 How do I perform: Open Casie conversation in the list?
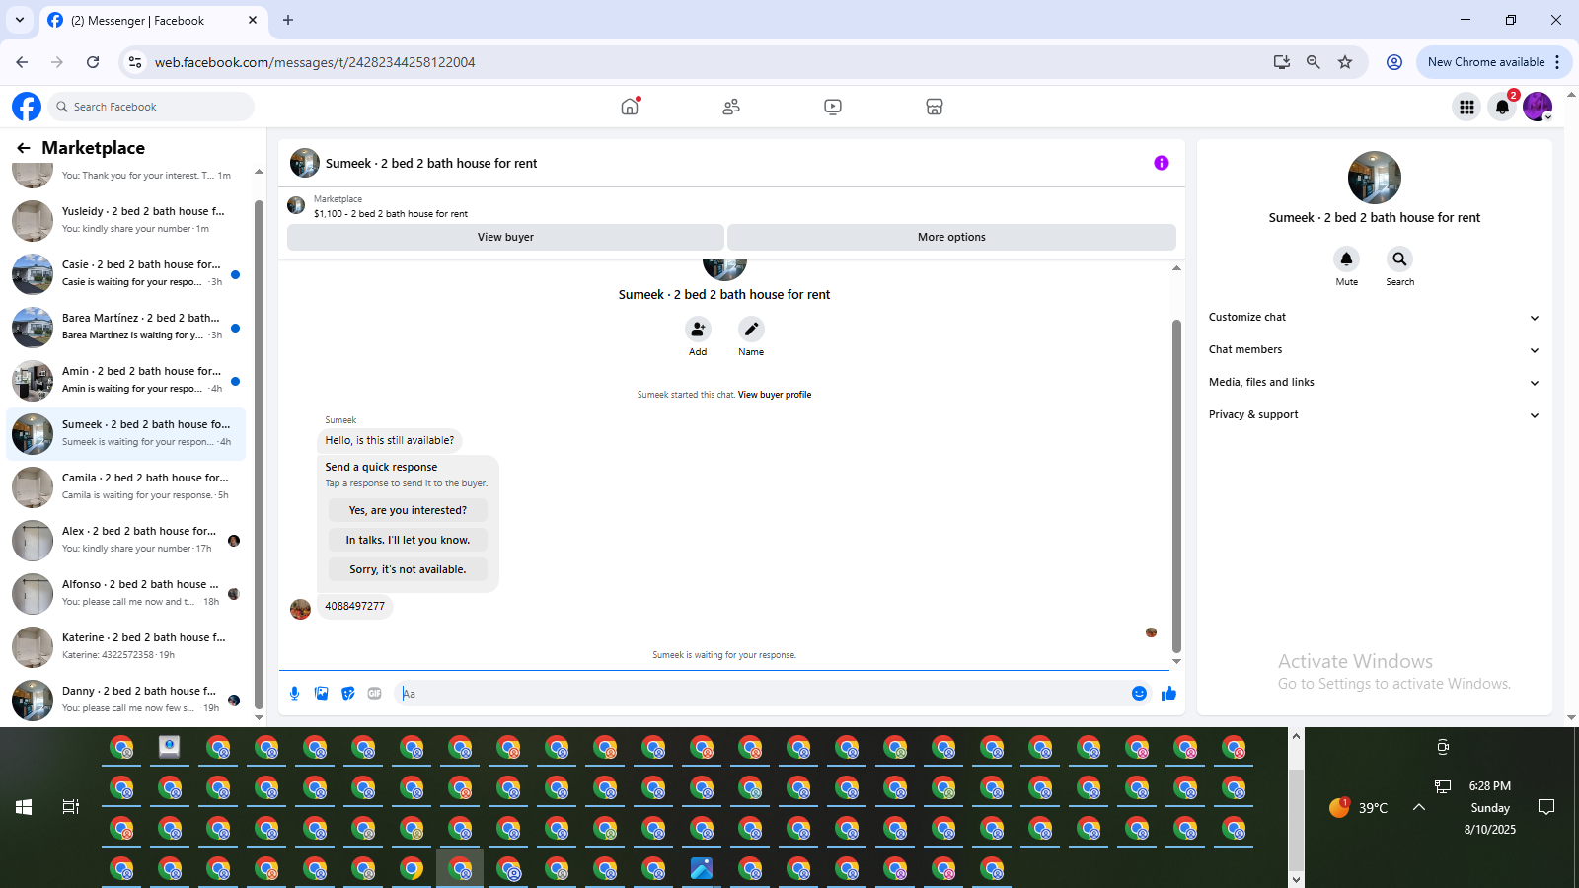(x=126, y=274)
